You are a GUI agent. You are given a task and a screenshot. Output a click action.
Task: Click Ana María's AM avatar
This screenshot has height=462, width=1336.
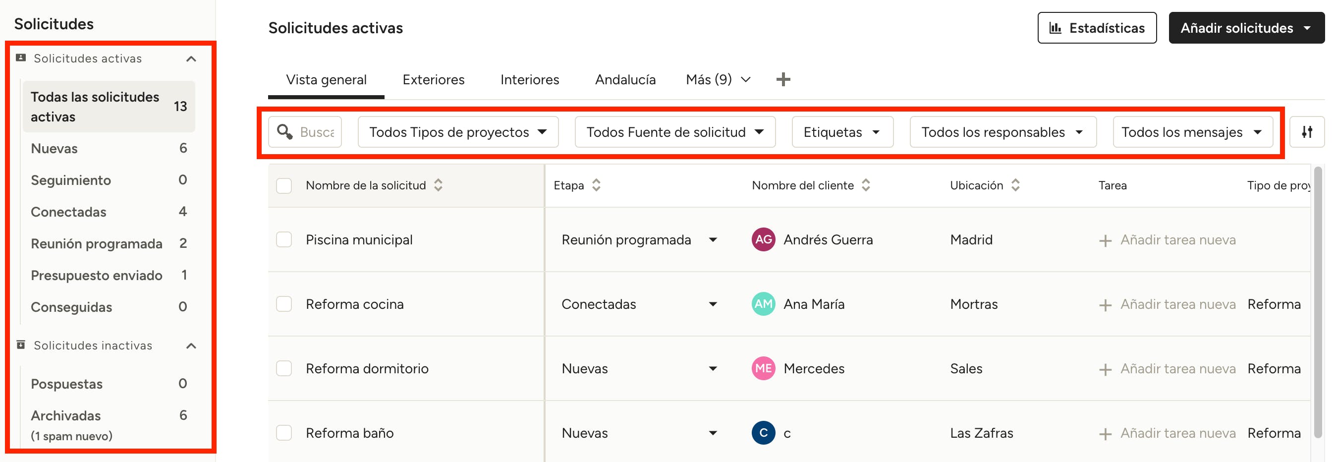click(x=763, y=304)
